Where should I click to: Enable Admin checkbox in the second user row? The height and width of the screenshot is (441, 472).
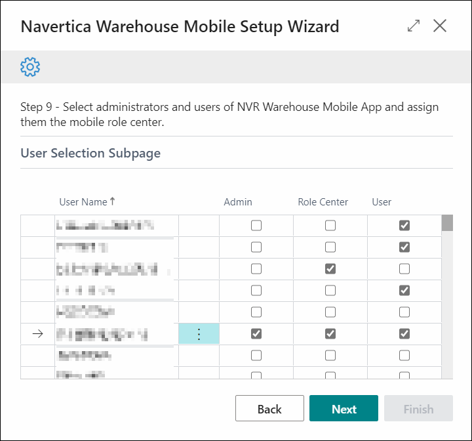click(256, 247)
